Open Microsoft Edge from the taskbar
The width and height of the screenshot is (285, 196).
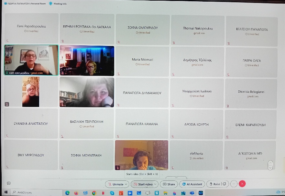point(67,193)
